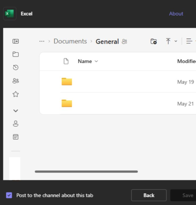Viewport: 196px width, 205px height.
Task: Open the Shared people icon in sidebar
Action: [x=16, y=81]
